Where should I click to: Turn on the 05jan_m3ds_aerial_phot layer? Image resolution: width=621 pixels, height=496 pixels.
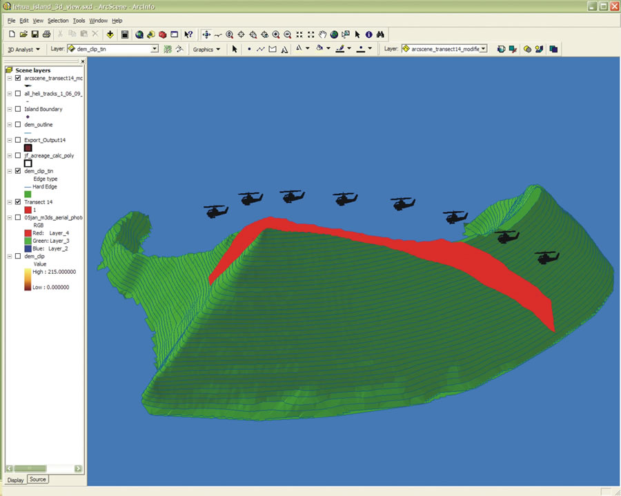click(18, 217)
